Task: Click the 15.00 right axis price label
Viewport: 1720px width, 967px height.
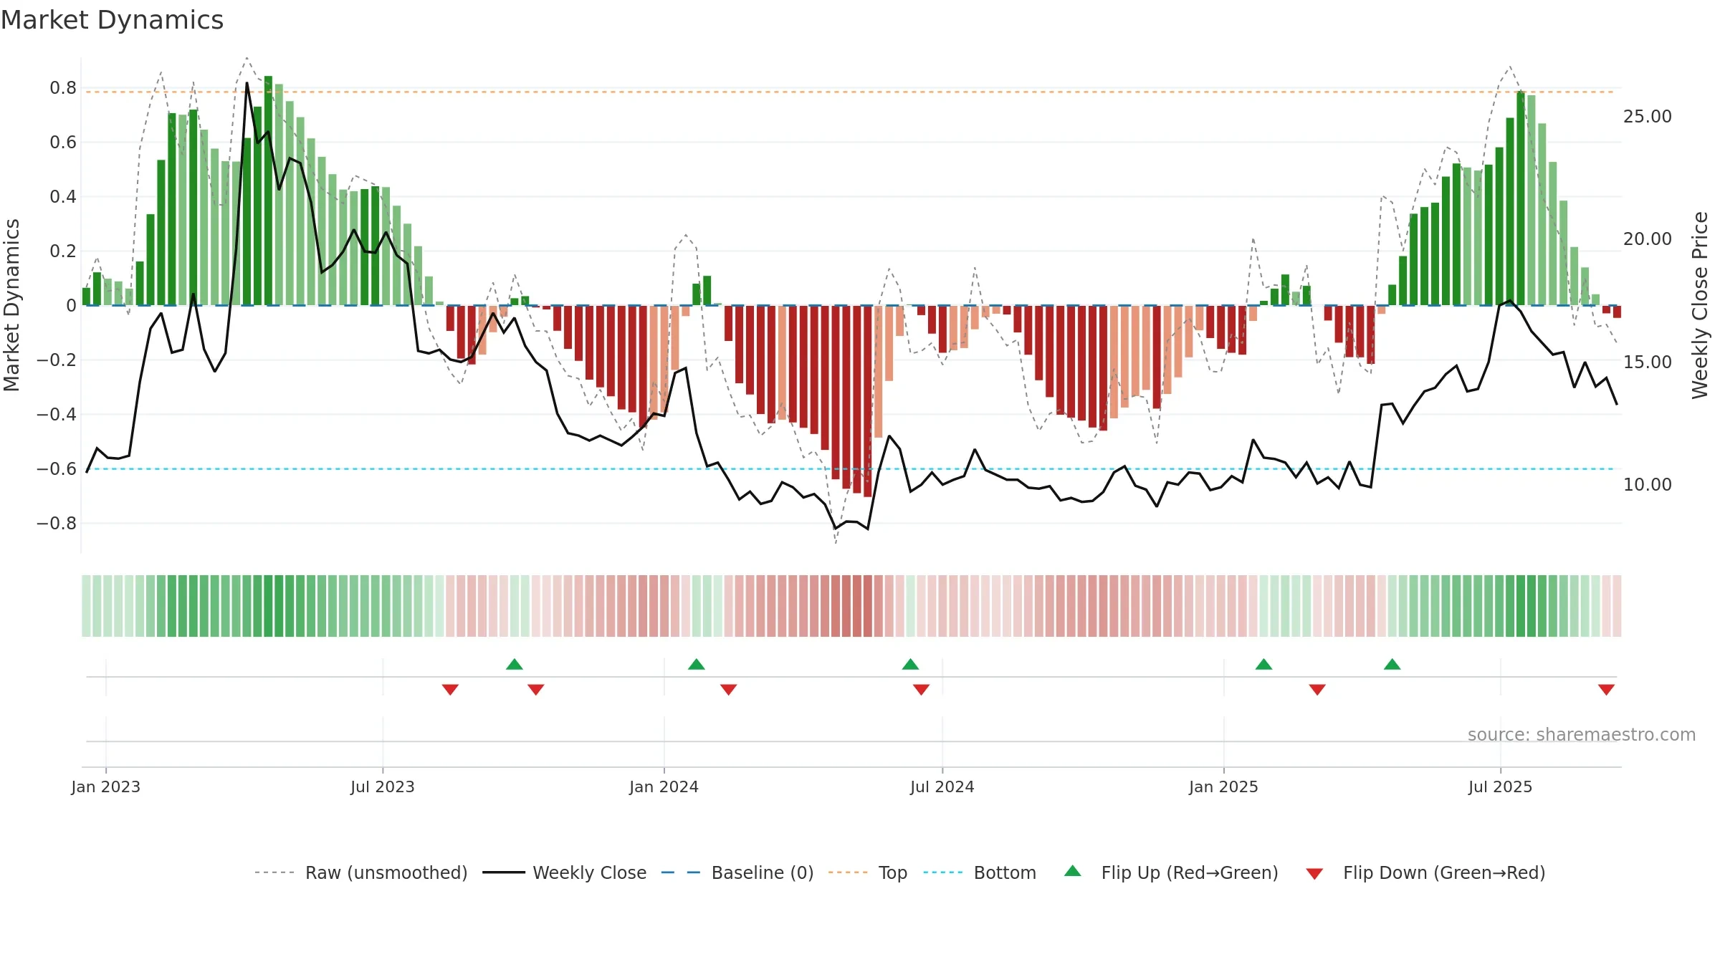Action: (1648, 362)
